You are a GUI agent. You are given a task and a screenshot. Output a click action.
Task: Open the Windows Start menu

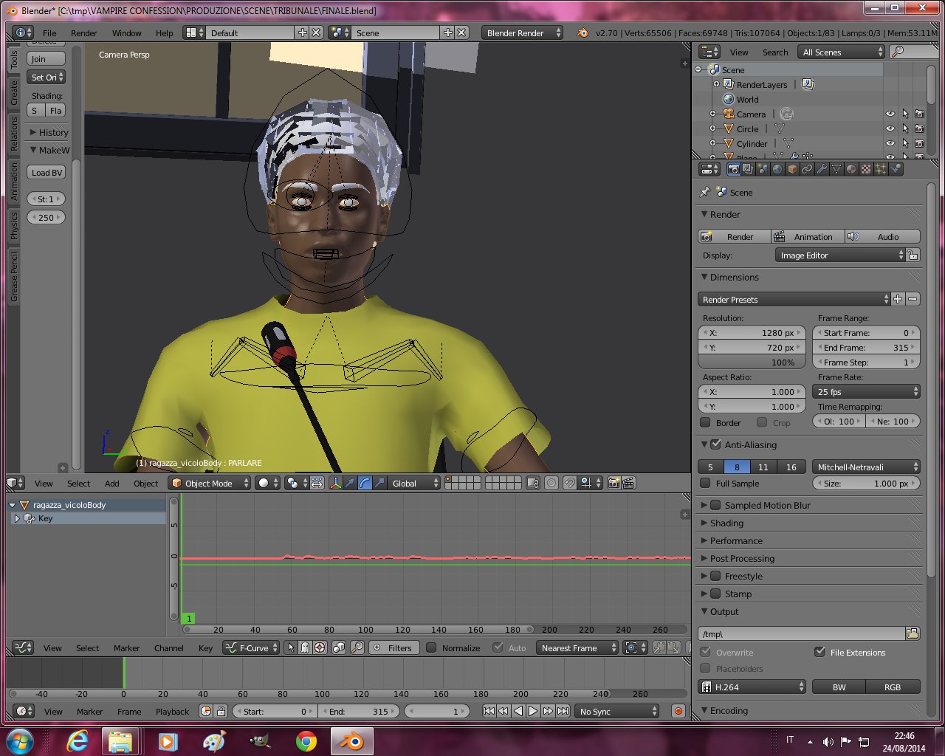pyautogui.click(x=19, y=740)
